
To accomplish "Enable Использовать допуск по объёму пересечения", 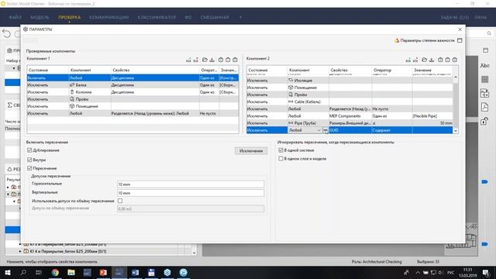I will pos(120,201).
